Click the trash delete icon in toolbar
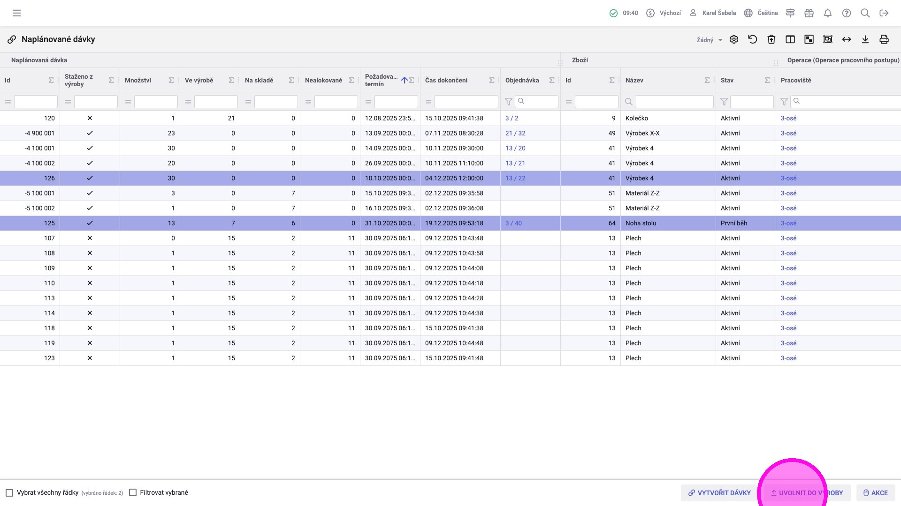Viewport: 901px width, 506px height. pyautogui.click(x=771, y=39)
